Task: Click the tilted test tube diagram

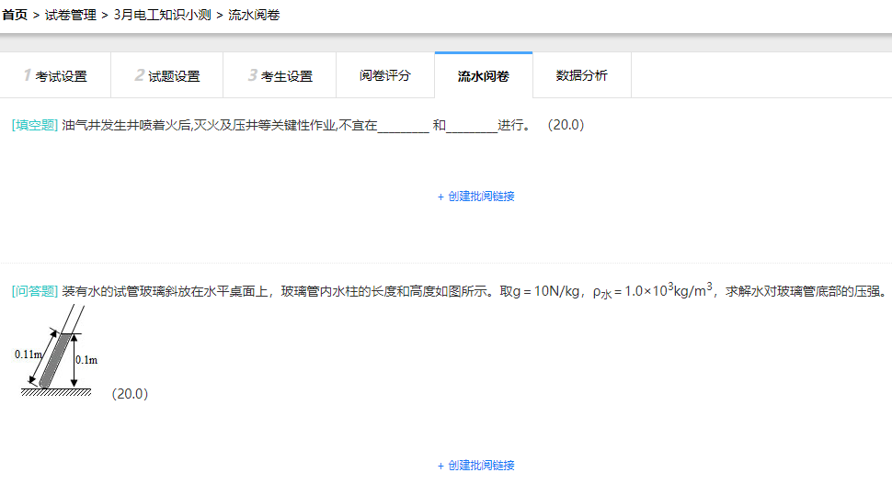Action: pyautogui.click(x=57, y=356)
